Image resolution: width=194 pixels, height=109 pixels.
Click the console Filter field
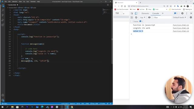[162, 18]
